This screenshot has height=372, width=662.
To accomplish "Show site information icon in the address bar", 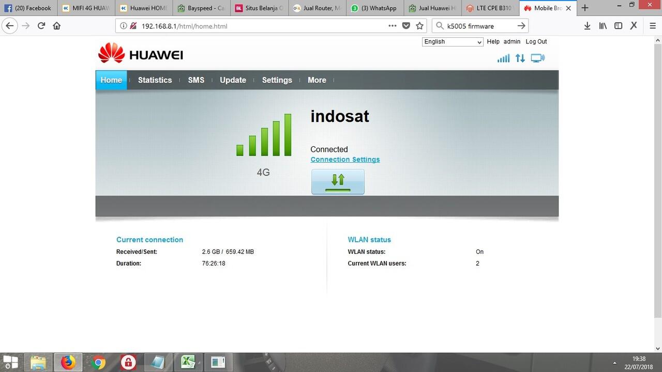I will (x=124, y=26).
